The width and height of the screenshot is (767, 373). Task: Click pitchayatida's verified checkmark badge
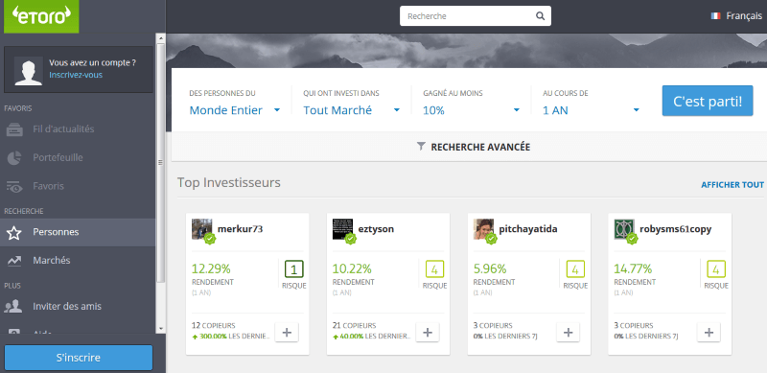pos(491,239)
